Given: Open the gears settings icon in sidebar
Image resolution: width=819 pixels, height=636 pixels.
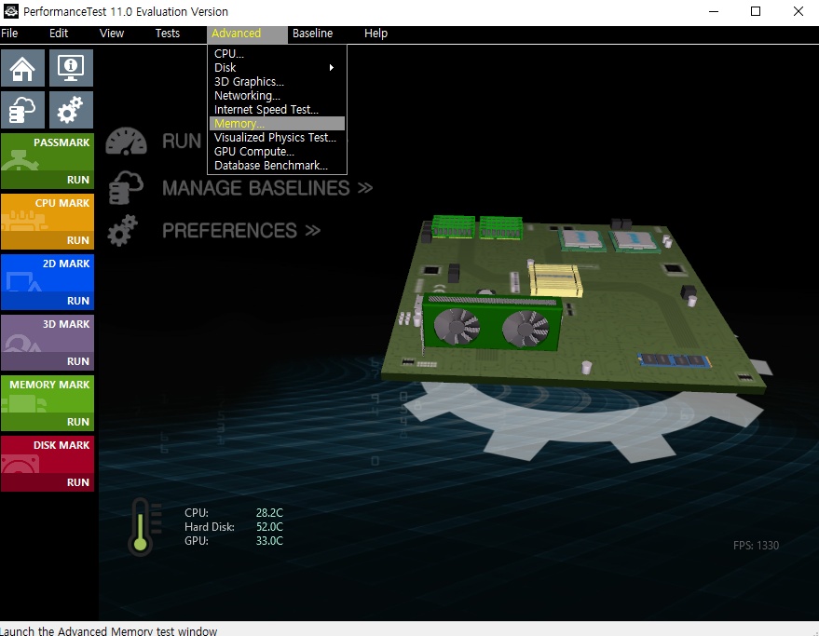Looking at the screenshot, I should point(71,110).
